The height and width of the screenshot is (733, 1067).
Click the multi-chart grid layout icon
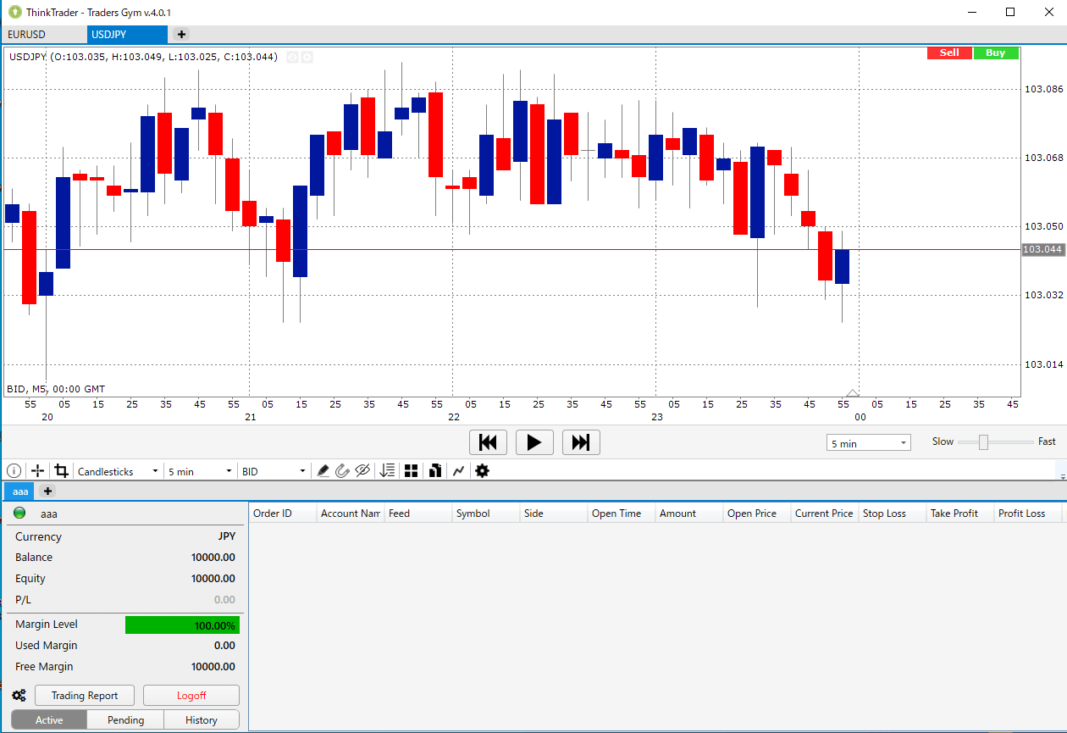(x=411, y=470)
